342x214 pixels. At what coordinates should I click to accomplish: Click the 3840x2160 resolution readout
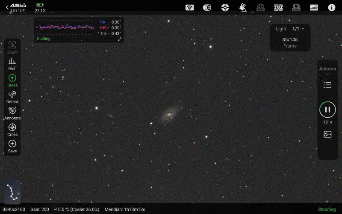point(14,209)
